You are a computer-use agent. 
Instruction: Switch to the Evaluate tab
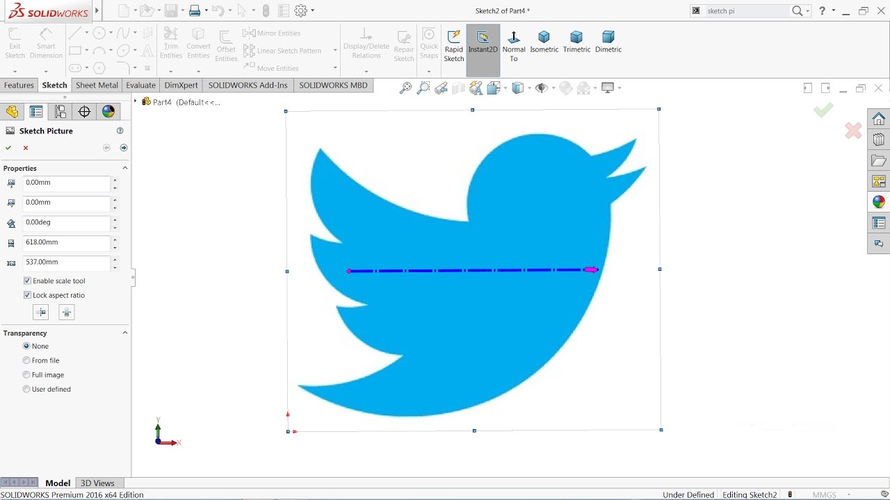(x=140, y=85)
